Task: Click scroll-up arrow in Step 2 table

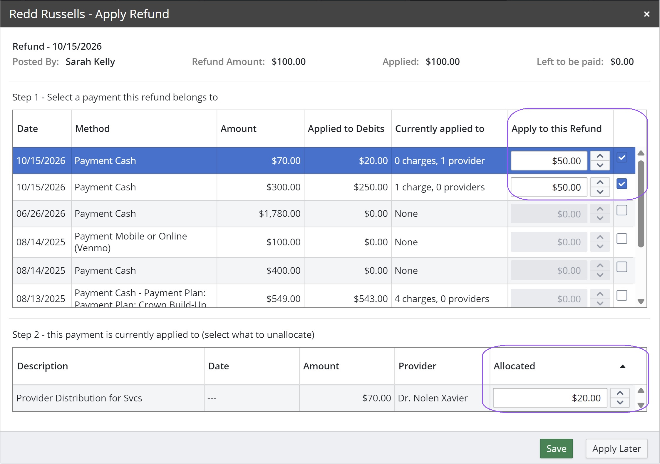Action: 641,391
